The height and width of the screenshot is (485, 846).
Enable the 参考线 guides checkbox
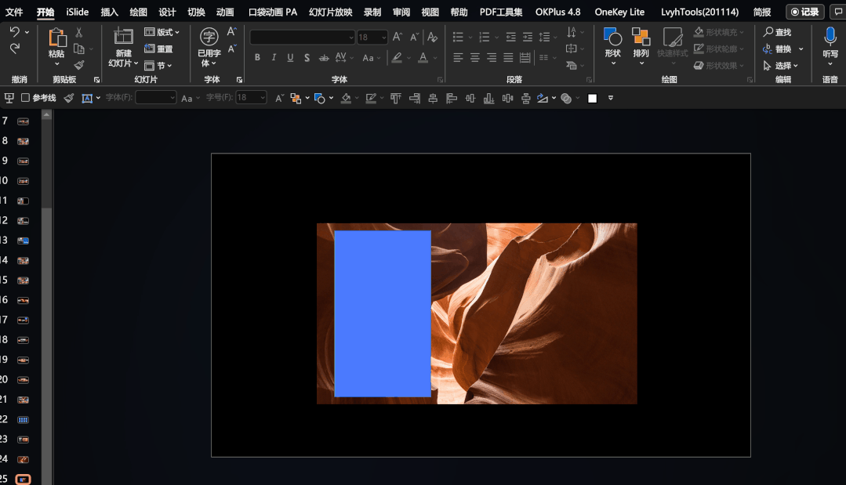point(25,98)
